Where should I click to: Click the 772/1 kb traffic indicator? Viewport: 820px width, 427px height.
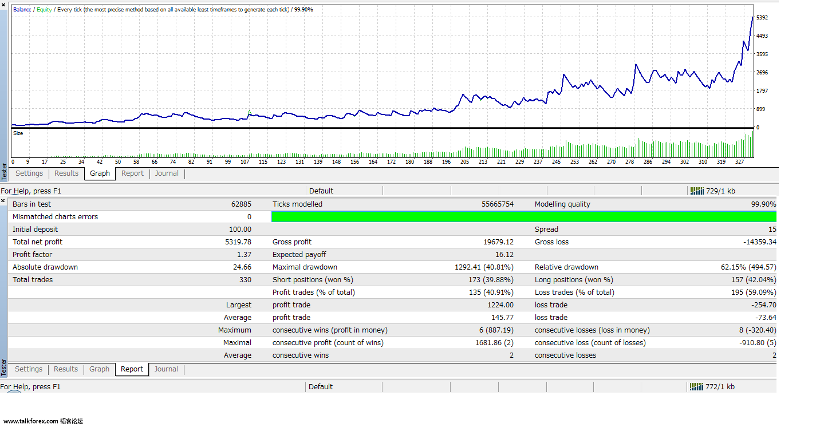point(720,387)
